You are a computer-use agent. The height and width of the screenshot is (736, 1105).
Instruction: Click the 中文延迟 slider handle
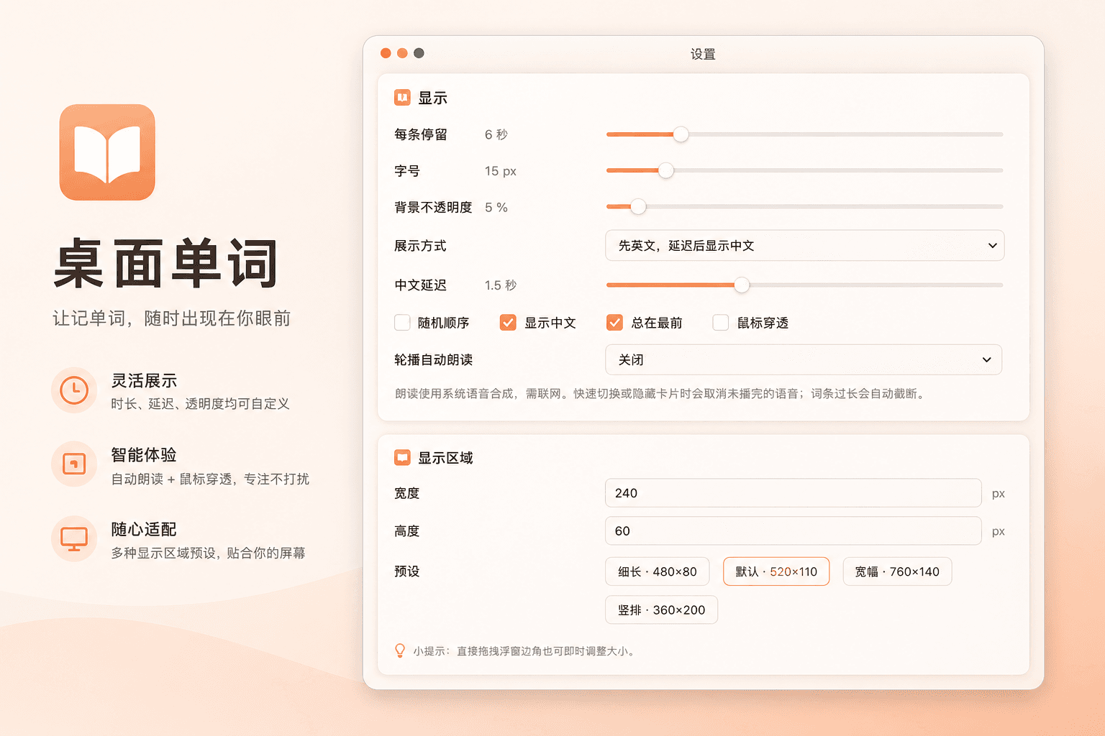tap(742, 285)
